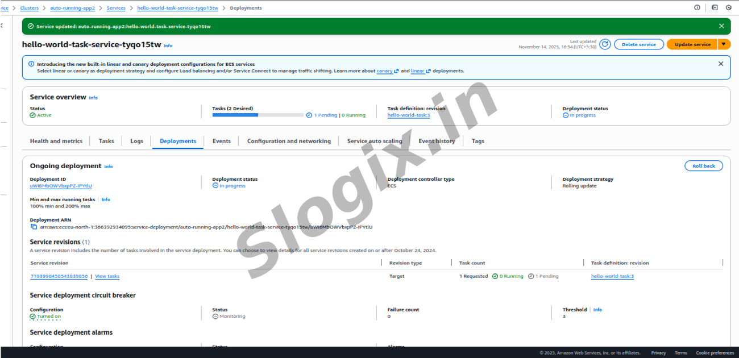Dismiss the green Service updated banner

pyautogui.click(x=721, y=26)
